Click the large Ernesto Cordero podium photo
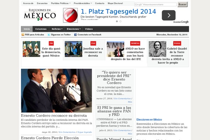 pos(56,91)
